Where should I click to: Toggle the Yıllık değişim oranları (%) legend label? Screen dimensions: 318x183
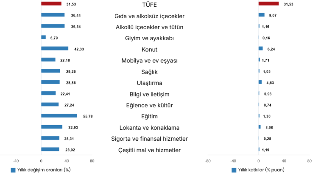click(x=43, y=170)
